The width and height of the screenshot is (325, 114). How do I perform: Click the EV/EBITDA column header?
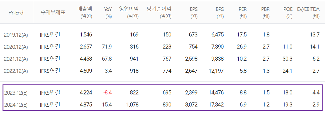(x=308, y=12)
